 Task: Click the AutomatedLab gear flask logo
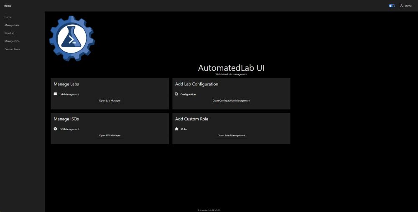pos(72,38)
